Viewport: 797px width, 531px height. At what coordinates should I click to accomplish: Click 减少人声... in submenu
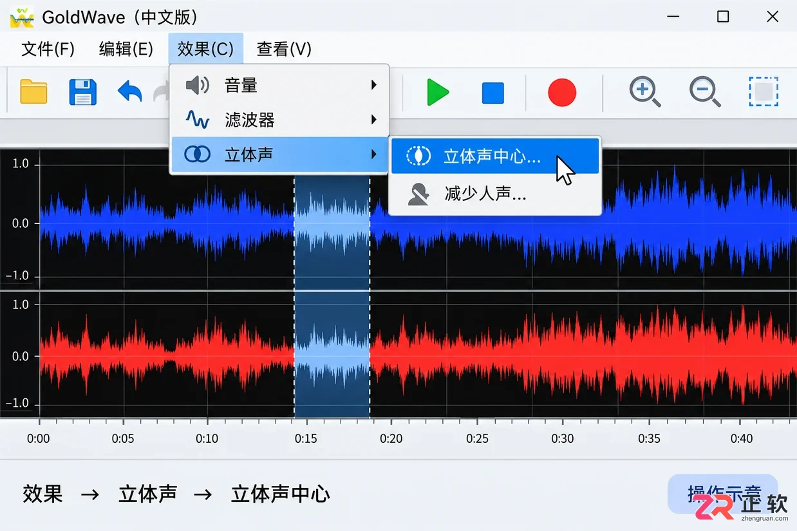tap(495, 193)
